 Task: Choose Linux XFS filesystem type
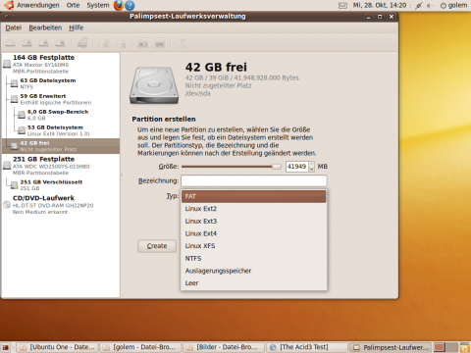coord(254,246)
